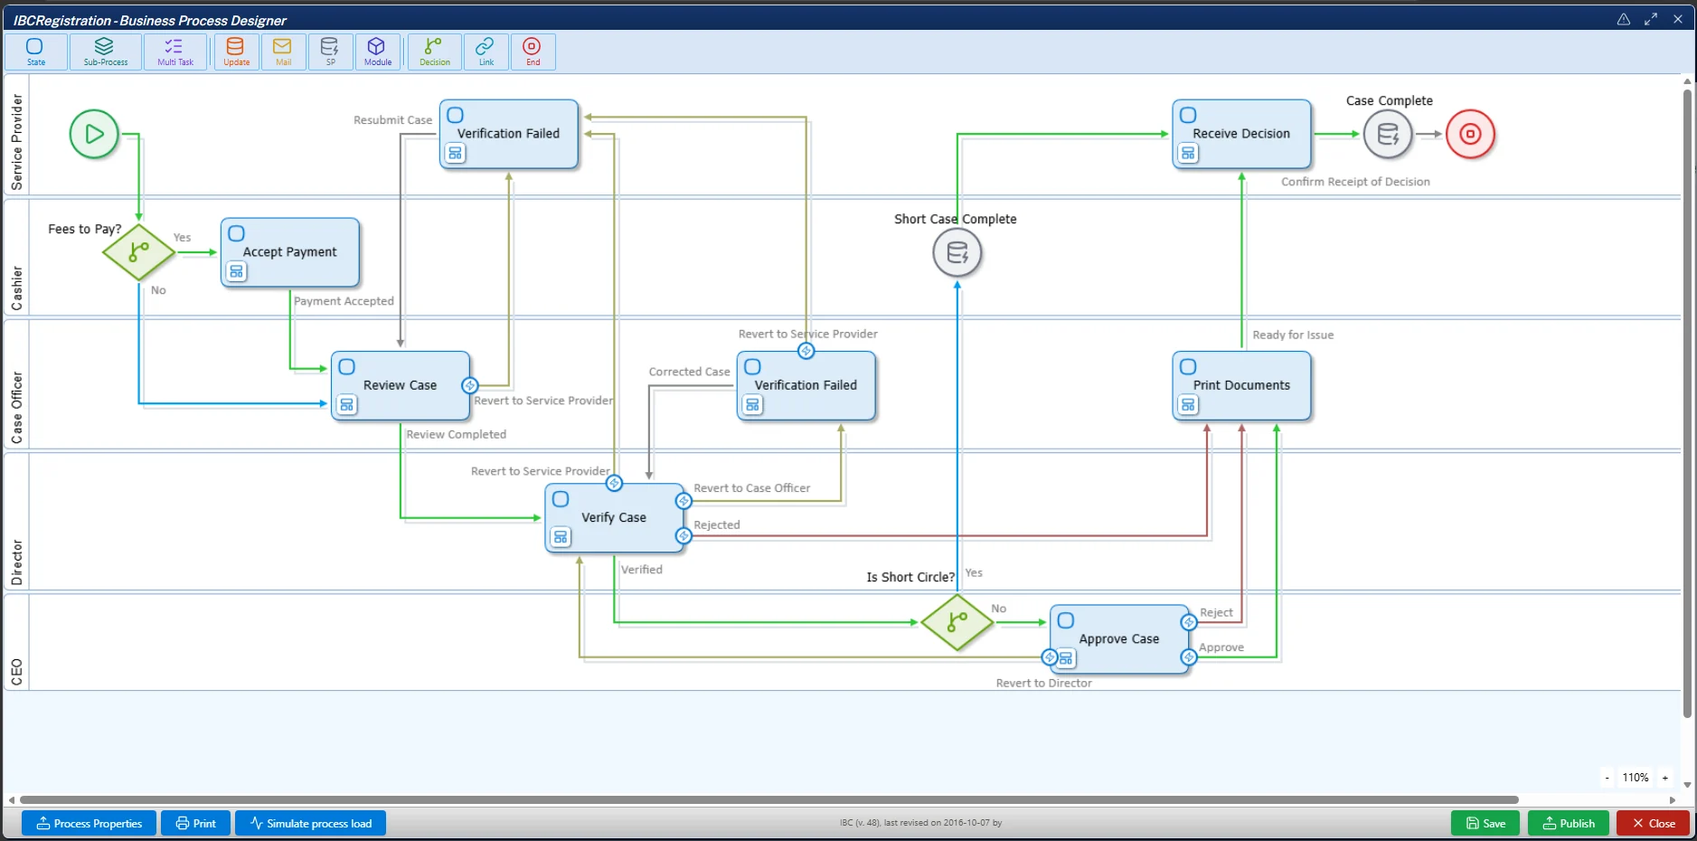Increase zoom with the plus button

click(1665, 778)
